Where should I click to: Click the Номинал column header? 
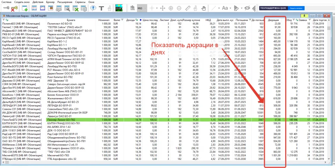pyautogui.click(x=104, y=20)
